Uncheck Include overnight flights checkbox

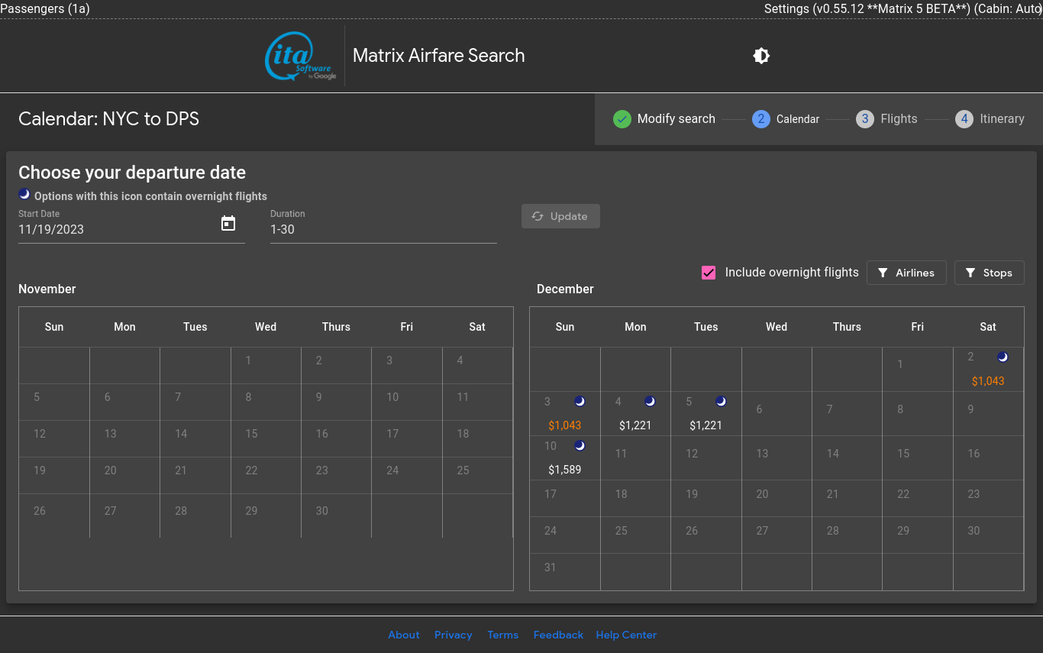coord(709,273)
